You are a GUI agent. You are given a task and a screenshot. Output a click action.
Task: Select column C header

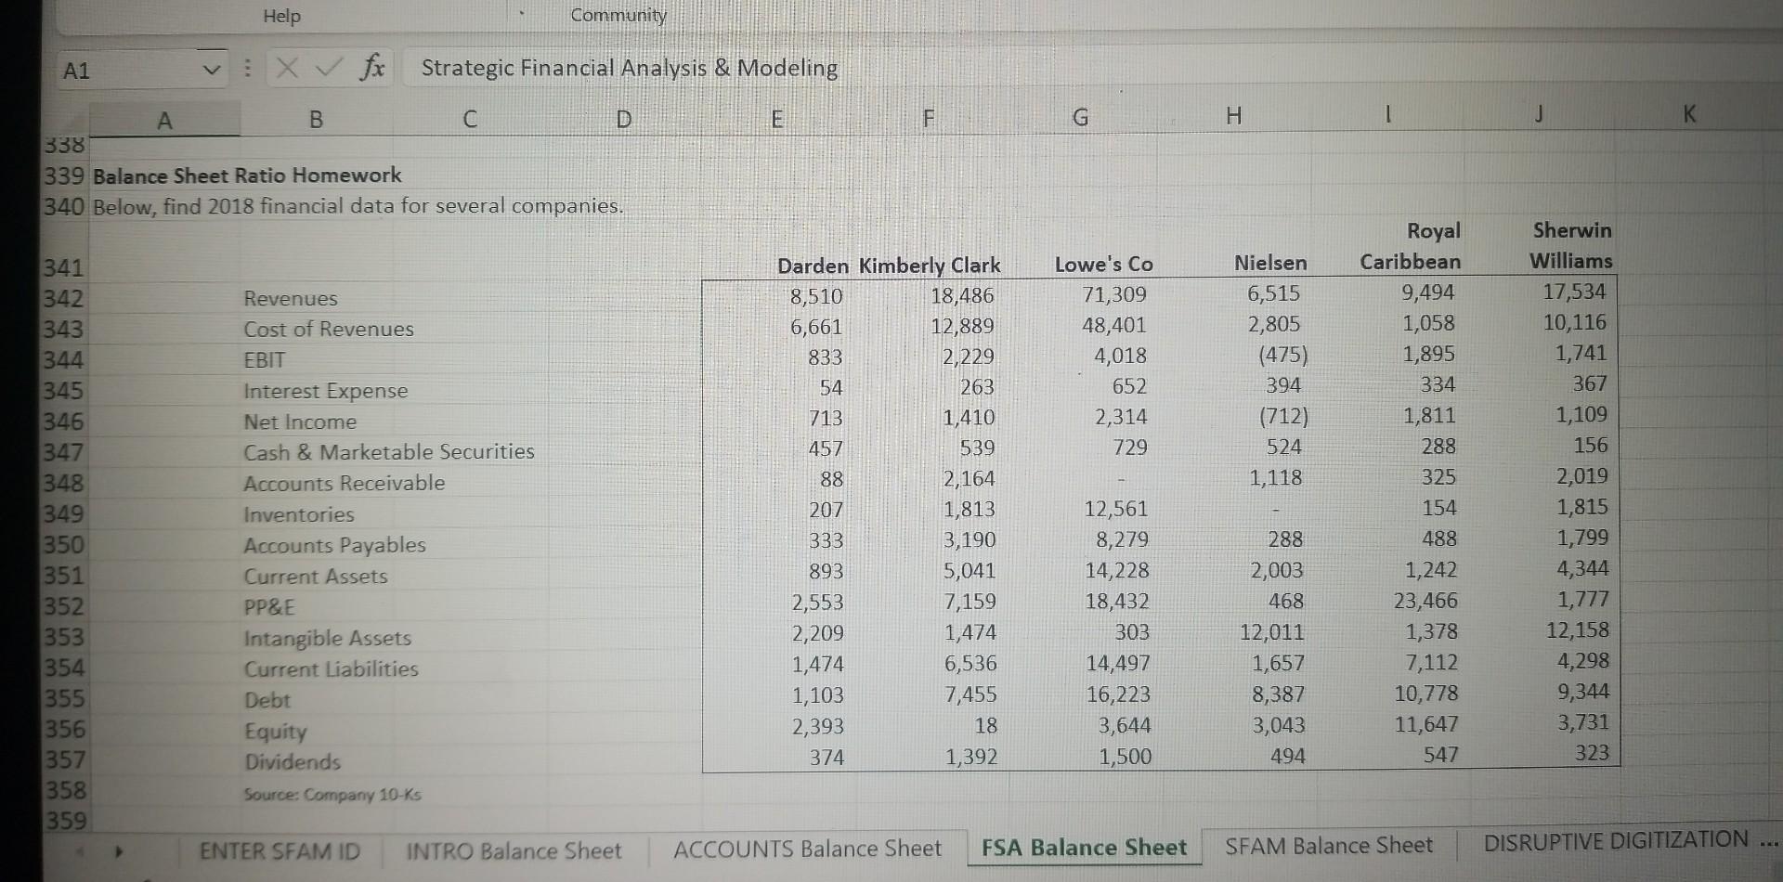coord(470,120)
